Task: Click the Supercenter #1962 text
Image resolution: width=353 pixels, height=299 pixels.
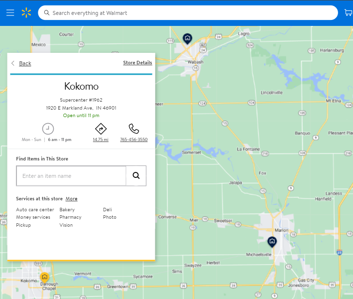Action: tap(81, 100)
